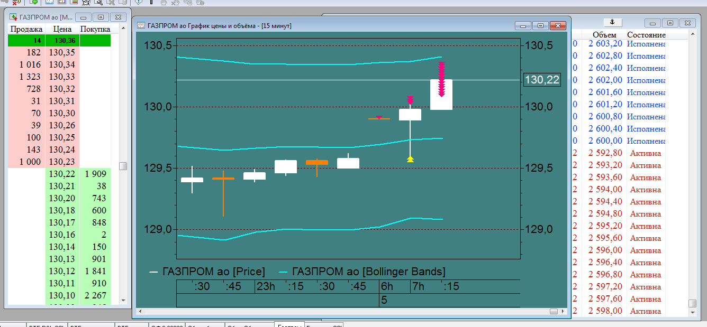
Task: Click the 130,22 current price label on axis
Action: click(x=541, y=80)
